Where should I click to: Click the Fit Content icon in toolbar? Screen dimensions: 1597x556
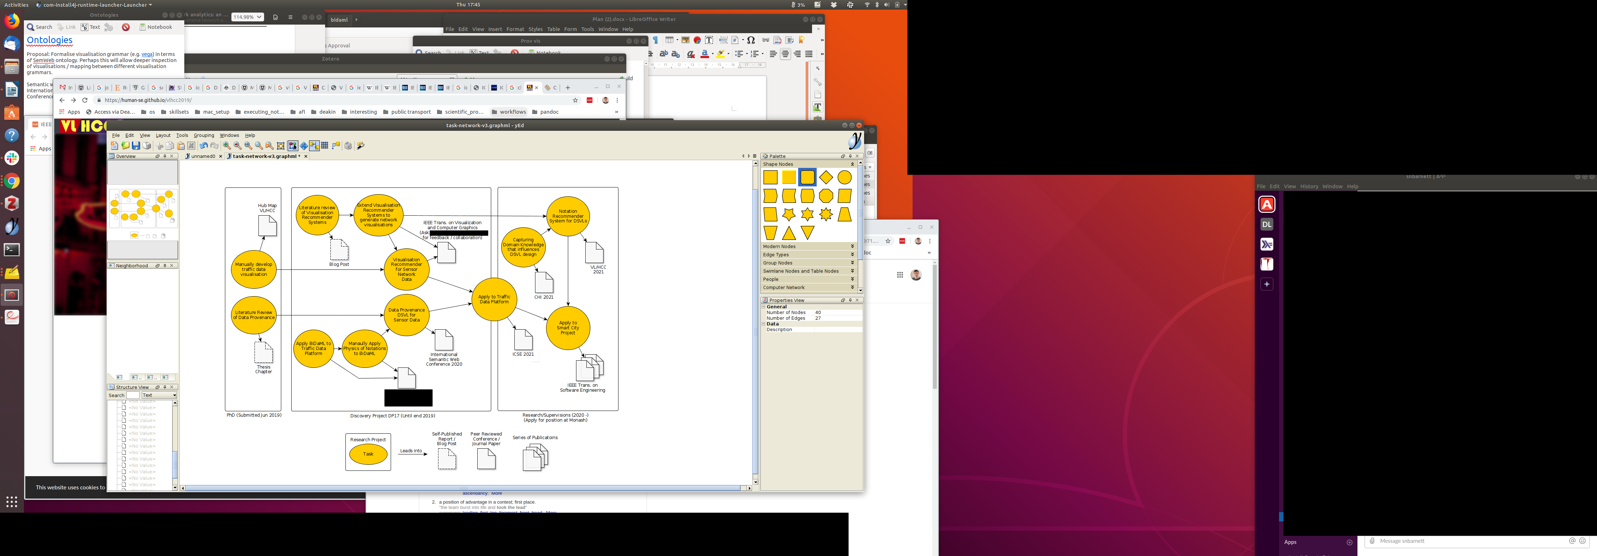pyautogui.click(x=280, y=146)
